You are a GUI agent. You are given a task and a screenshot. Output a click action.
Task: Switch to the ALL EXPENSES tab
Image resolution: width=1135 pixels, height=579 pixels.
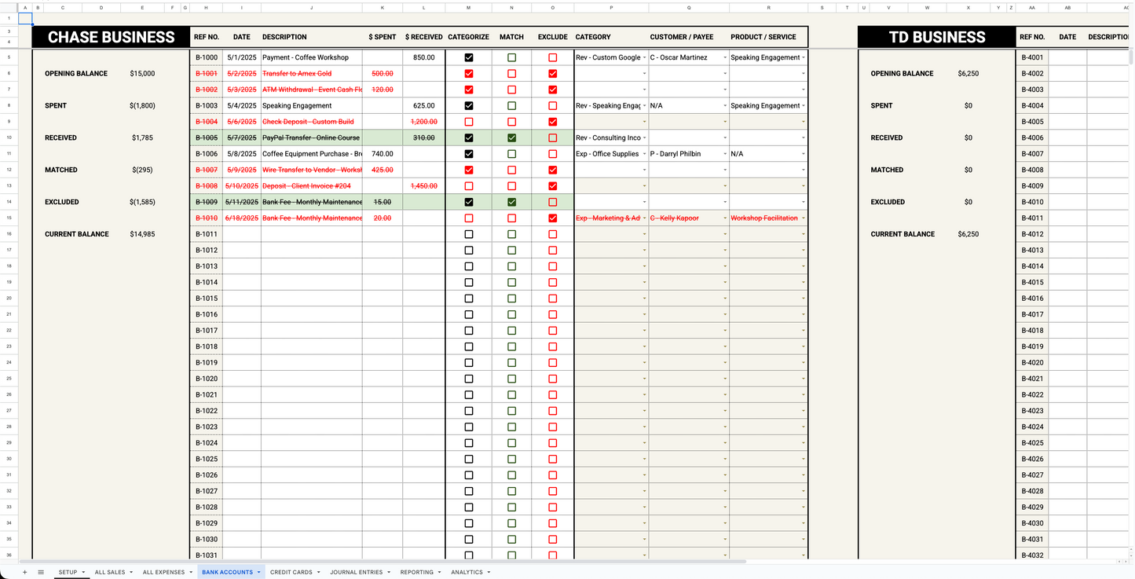162,572
